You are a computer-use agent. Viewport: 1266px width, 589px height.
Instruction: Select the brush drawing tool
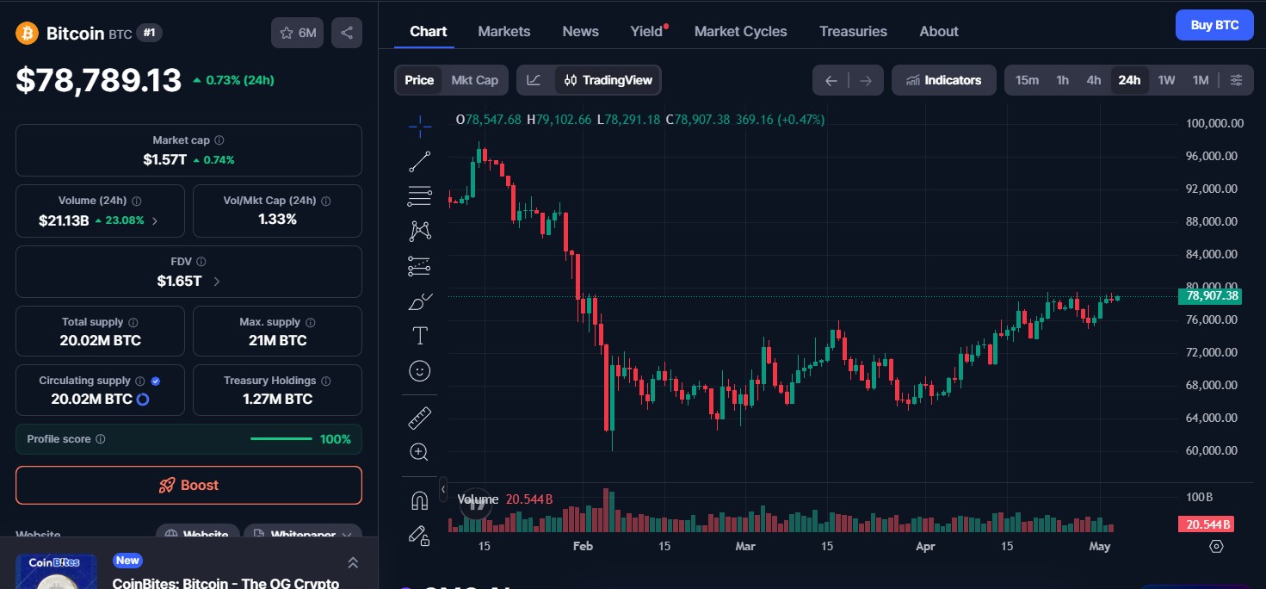coord(420,301)
